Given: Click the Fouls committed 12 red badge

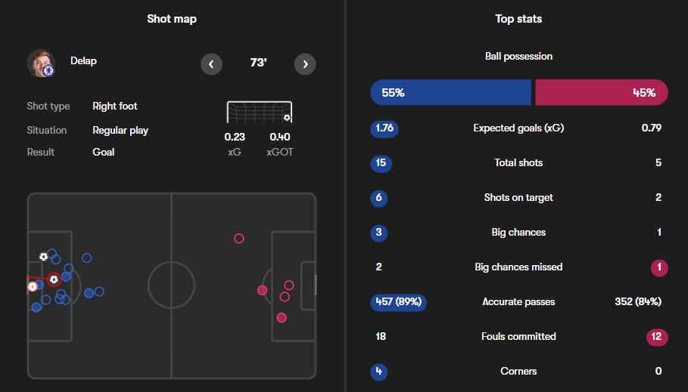Looking at the screenshot, I should coord(658,336).
